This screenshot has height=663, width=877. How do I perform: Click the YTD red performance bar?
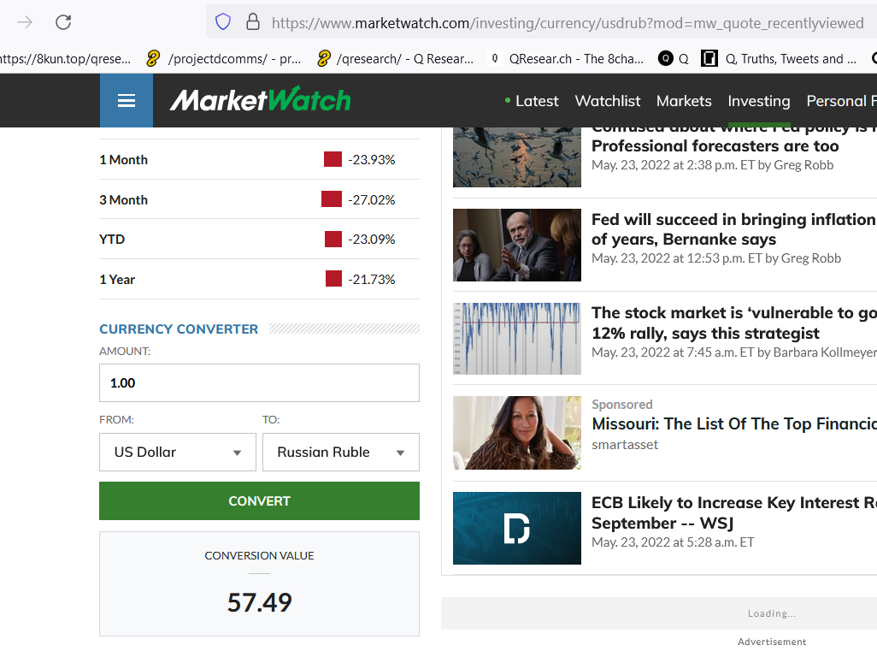pyautogui.click(x=333, y=239)
